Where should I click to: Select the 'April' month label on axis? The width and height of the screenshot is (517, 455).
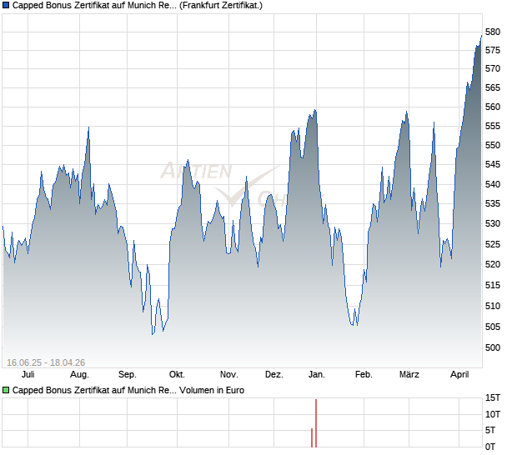459,375
